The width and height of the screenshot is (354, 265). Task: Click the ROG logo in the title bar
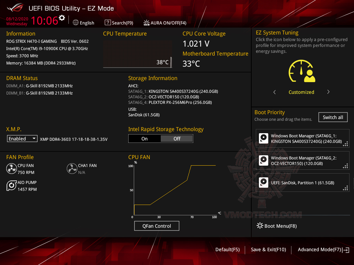[x=15, y=8]
